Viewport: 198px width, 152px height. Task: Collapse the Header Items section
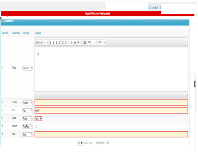(x=2, y=21)
